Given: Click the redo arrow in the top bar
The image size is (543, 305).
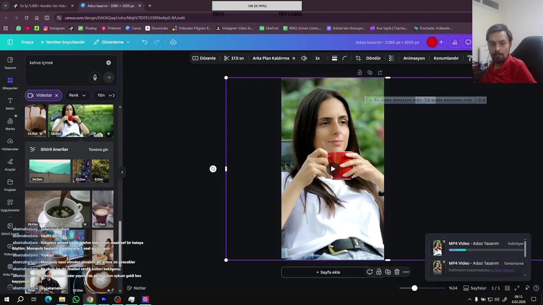Looking at the screenshot, I should [x=157, y=42].
